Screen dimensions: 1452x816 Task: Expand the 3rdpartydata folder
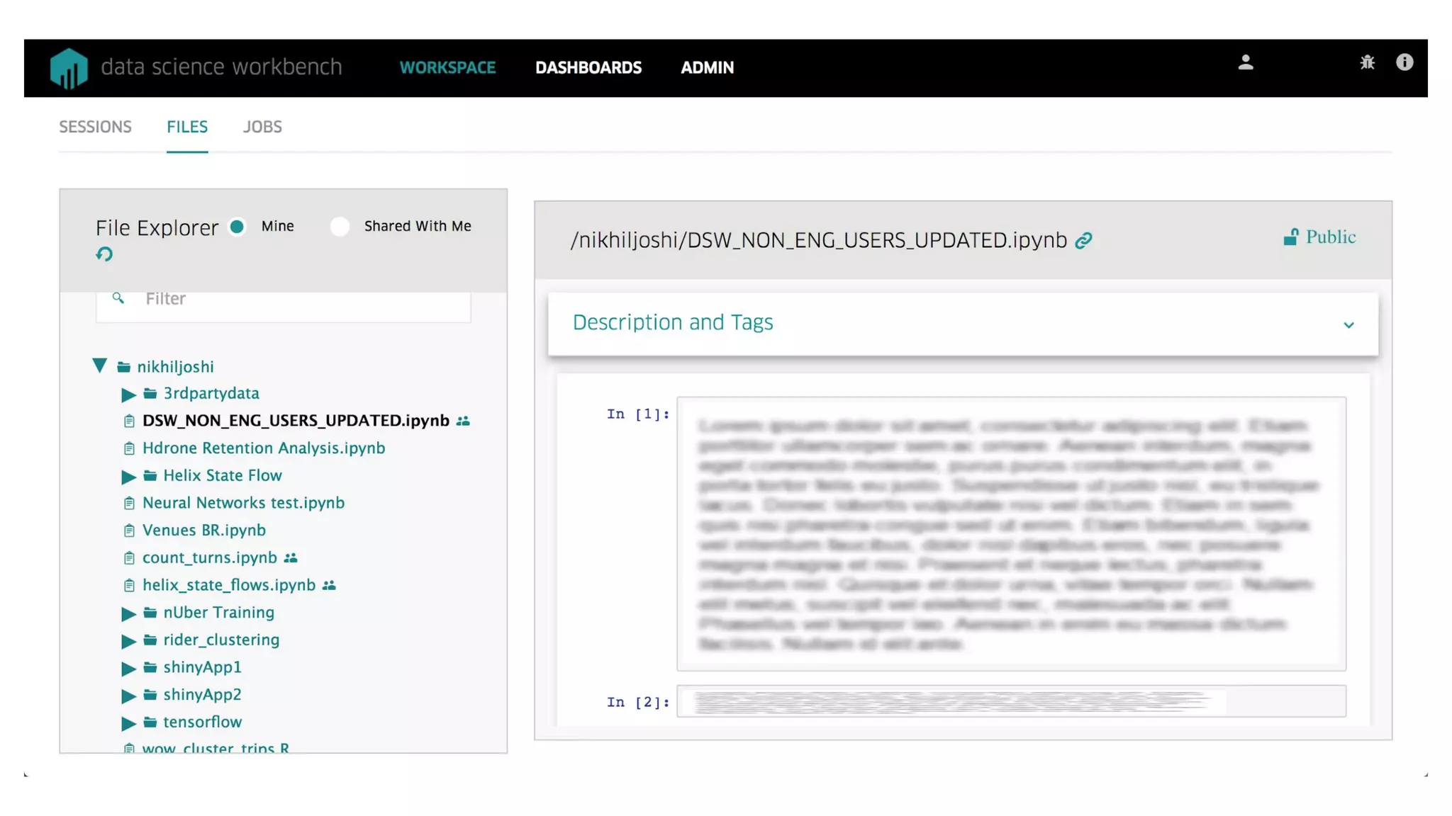pos(128,394)
